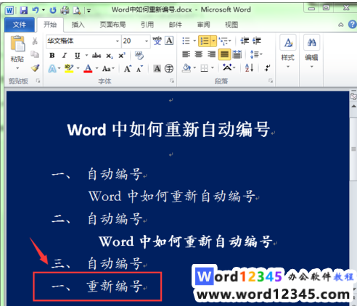Screen dimensions: 357x306
Task: Open the 文件 file menu
Action: click(x=20, y=25)
